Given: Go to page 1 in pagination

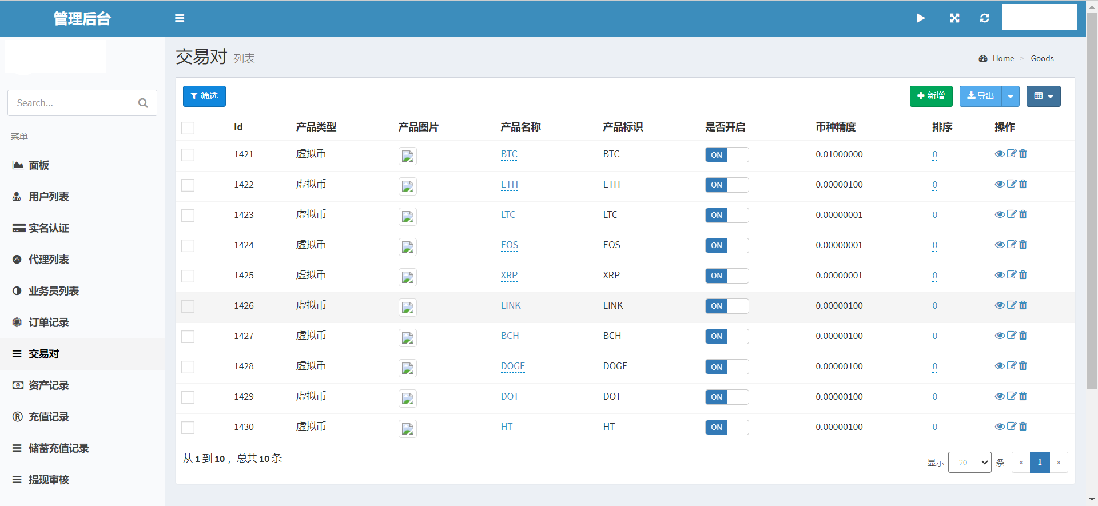Looking at the screenshot, I should 1040,462.
